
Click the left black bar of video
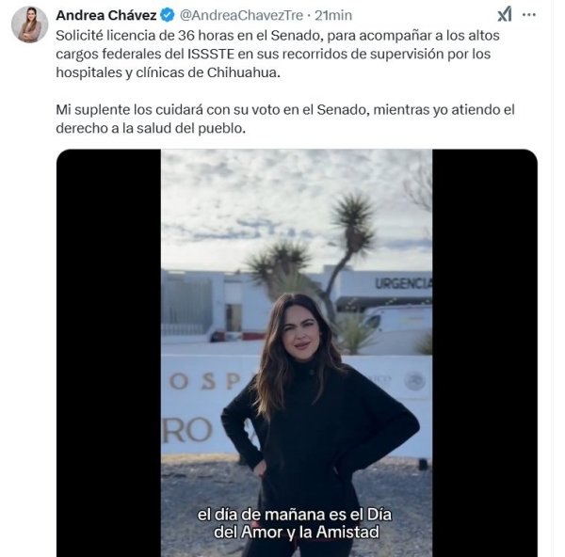(109, 353)
